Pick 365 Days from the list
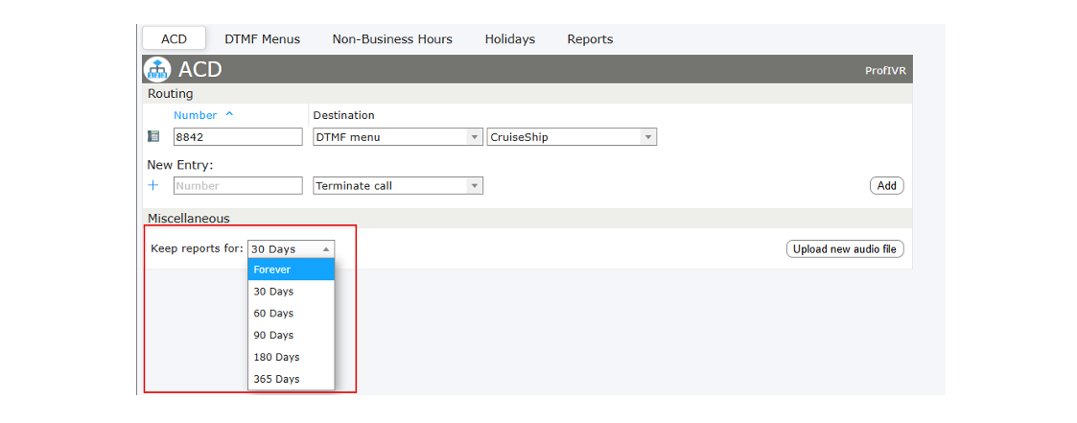 click(x=292, y=379)
